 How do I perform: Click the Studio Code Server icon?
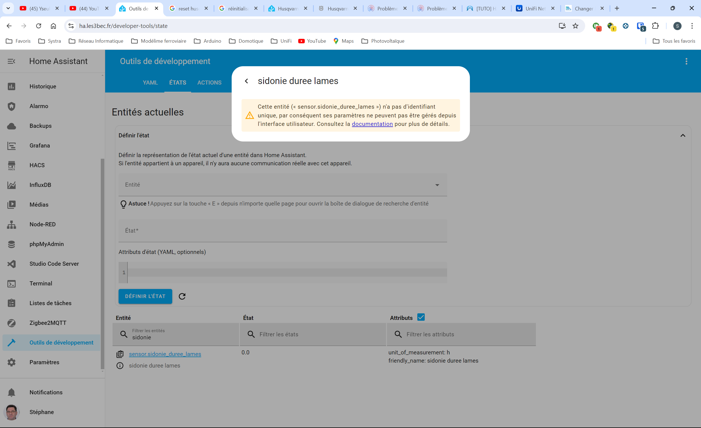point(12,264)
